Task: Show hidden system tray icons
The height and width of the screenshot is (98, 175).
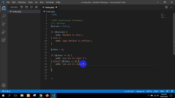Action: tap(148, 96)
